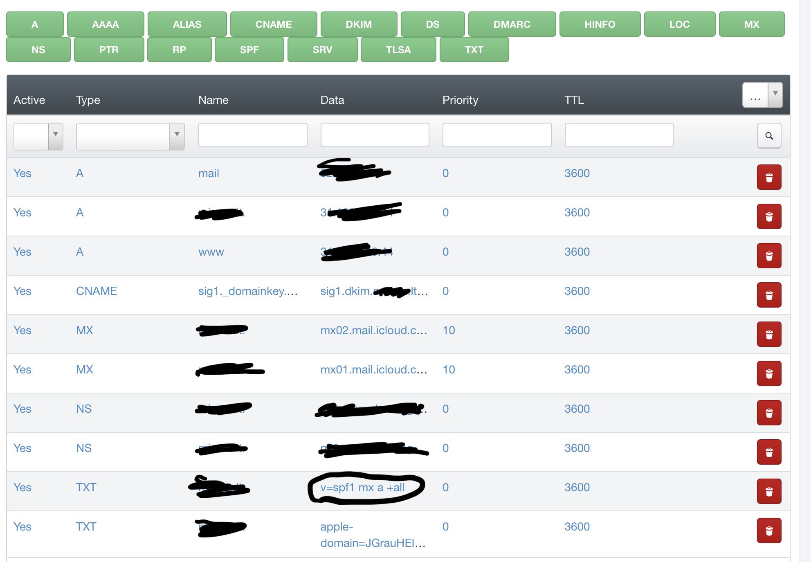Delete the mx01.mail.icloud MX record
Screen dimensions: 811x562
[x=768, y=373]
